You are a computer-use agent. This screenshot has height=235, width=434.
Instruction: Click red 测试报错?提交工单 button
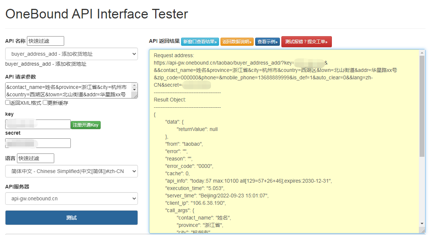point(306,42)
